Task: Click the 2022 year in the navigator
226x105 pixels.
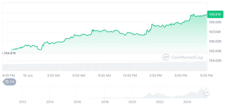Action: pos(160,102)
